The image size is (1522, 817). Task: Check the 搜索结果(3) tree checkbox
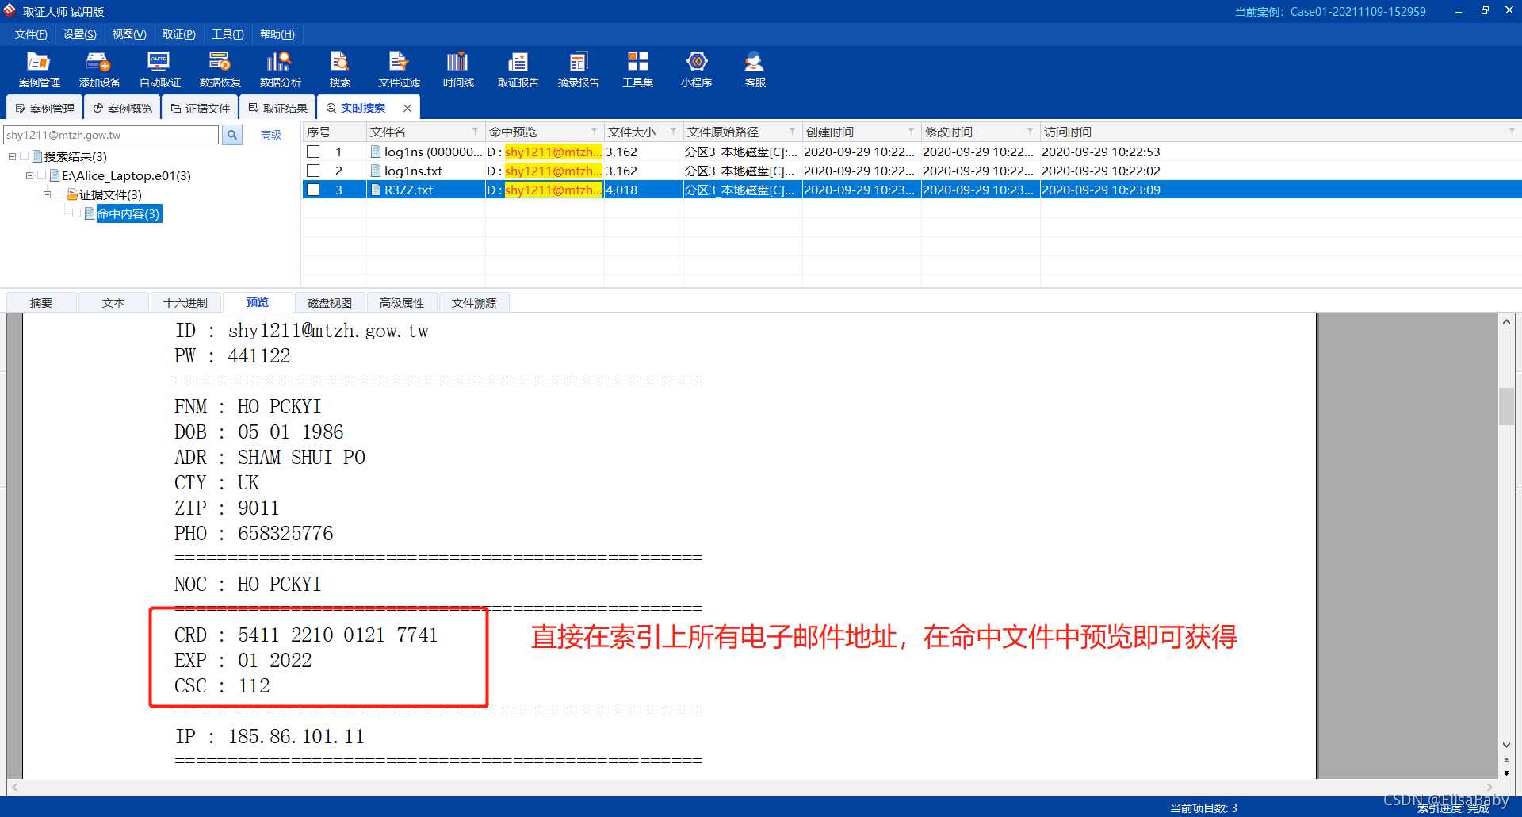click(25, 156)
